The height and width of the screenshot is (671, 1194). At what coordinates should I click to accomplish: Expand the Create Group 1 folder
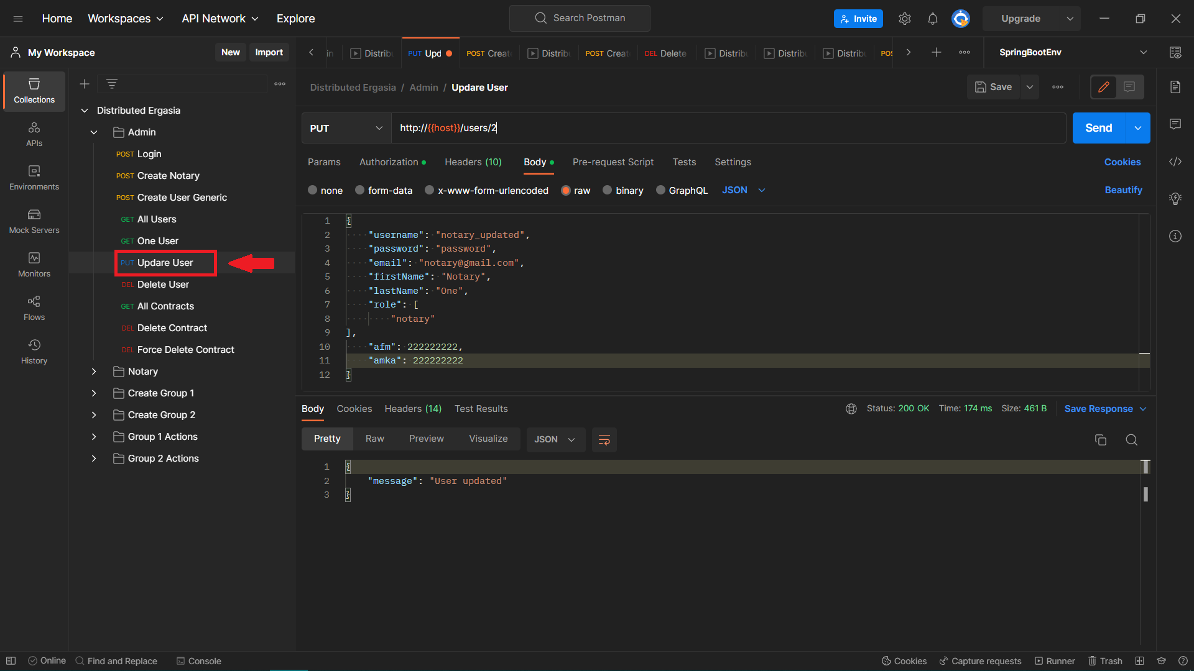pos(94,393)
